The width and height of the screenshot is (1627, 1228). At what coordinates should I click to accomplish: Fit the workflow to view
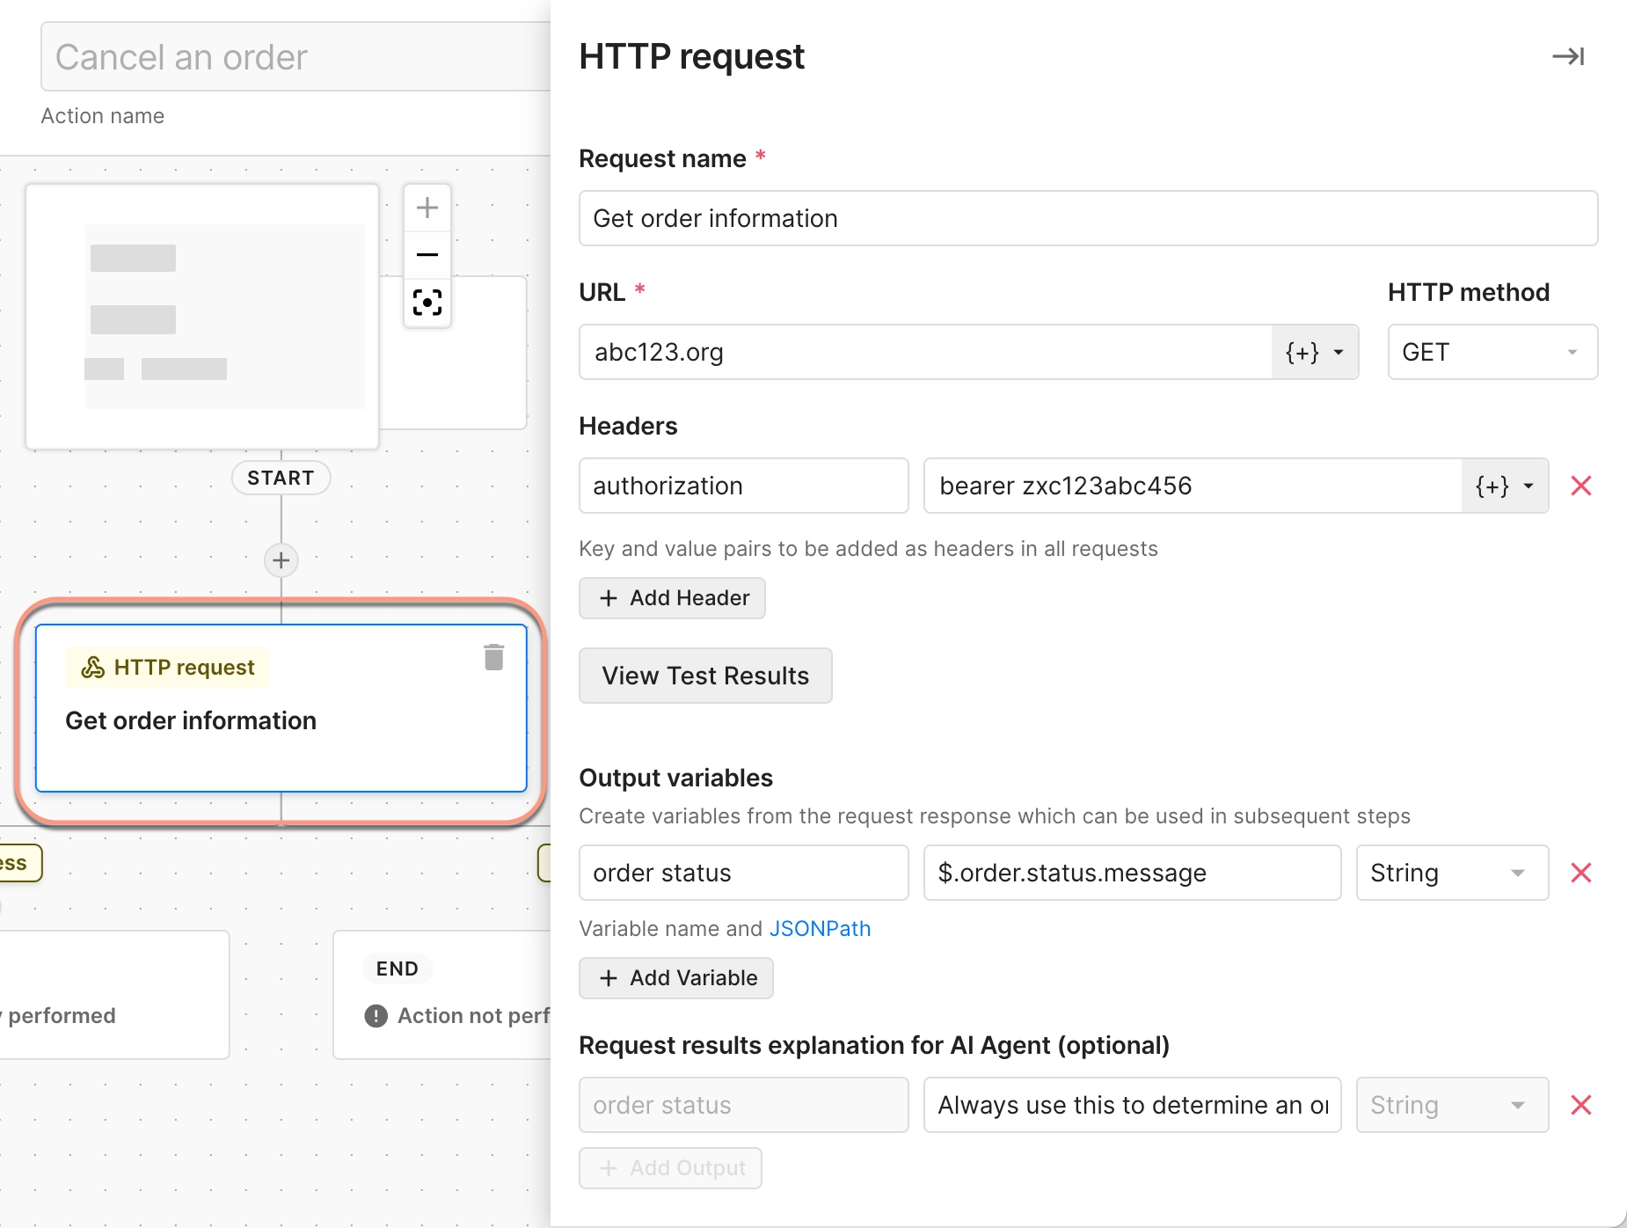[x=427, y=302]
